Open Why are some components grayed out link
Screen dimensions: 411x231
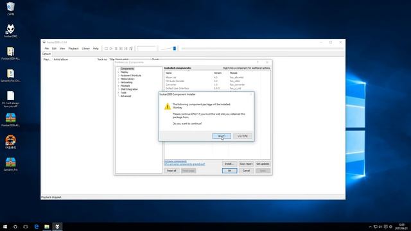[x=184, y=164]
